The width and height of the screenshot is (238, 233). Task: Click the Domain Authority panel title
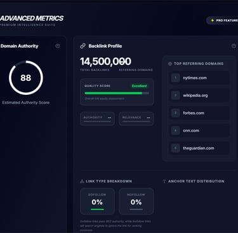click(x=19, y=46)
